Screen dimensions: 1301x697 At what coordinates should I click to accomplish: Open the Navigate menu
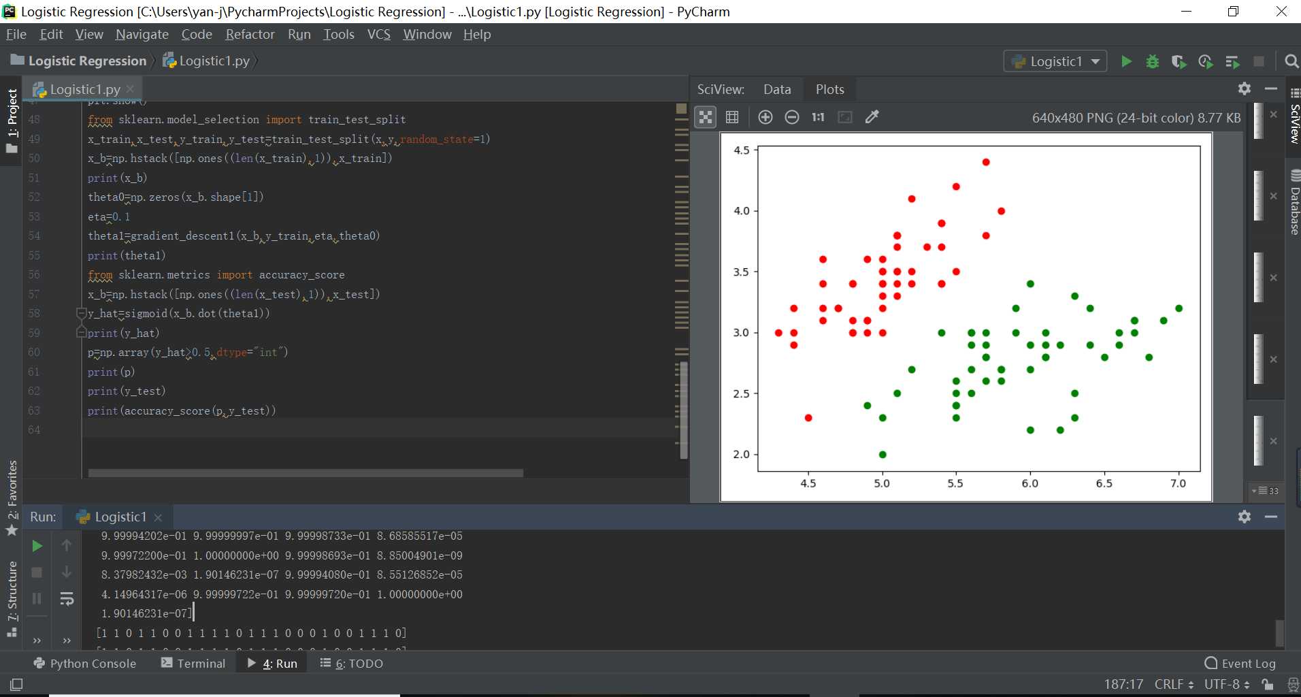142,34
